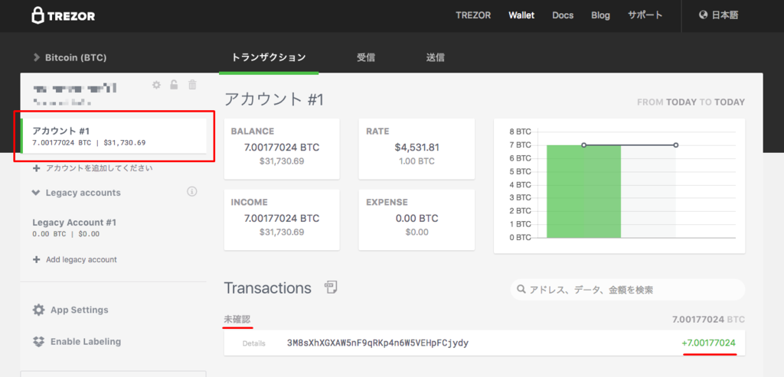Open App Settings
This screenshot has height=377, width=784.
tap(70, 310)
